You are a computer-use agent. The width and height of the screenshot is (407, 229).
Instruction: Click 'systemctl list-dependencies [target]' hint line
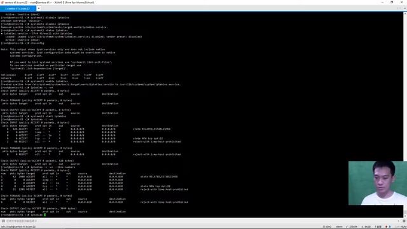[x=39, y=69]
